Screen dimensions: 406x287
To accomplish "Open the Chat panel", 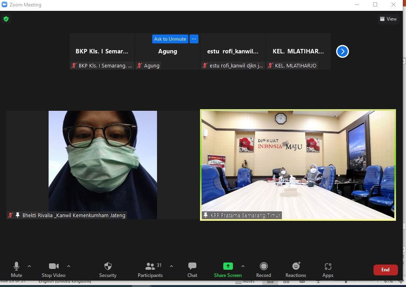I will coord(192,269).
